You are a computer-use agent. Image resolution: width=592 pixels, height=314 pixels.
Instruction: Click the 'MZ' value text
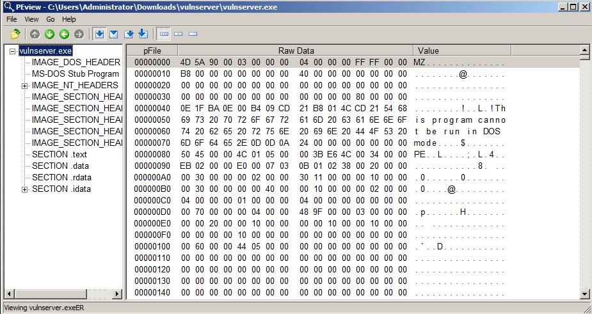419,62
